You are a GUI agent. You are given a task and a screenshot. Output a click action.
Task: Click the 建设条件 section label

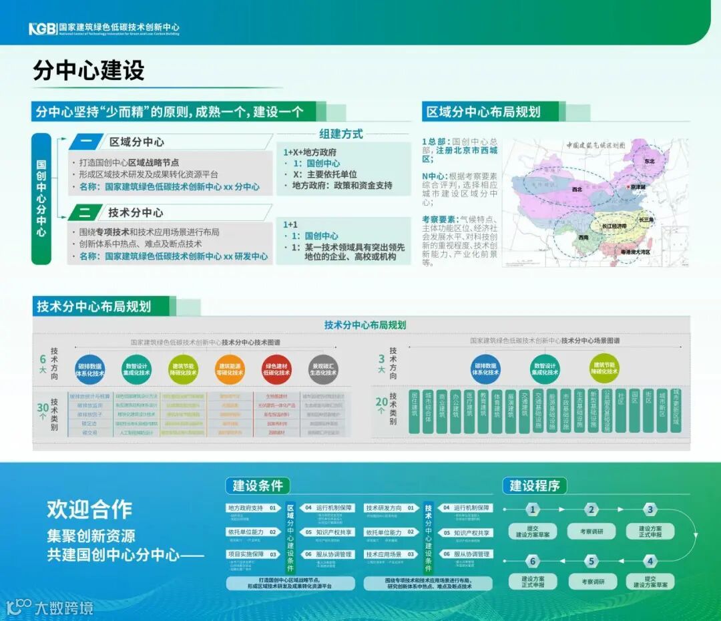tap(258, 485)
